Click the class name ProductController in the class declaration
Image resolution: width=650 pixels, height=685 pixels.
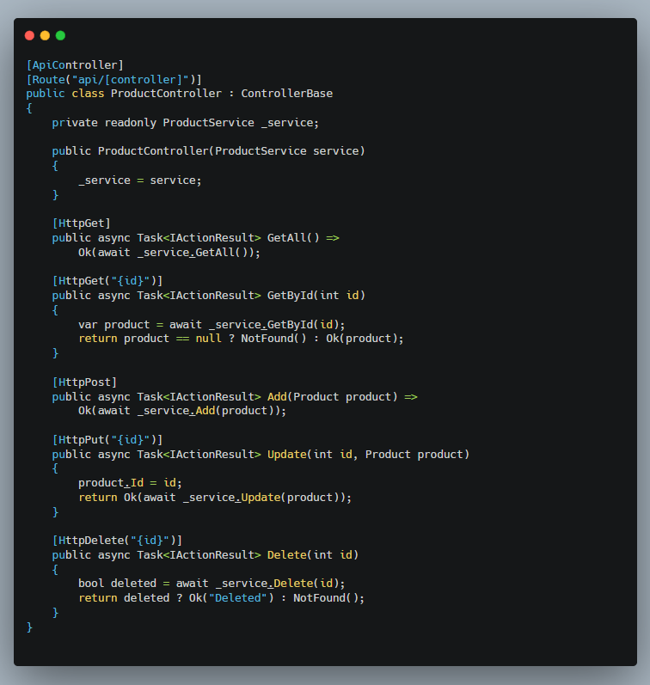tap(166, 94)
